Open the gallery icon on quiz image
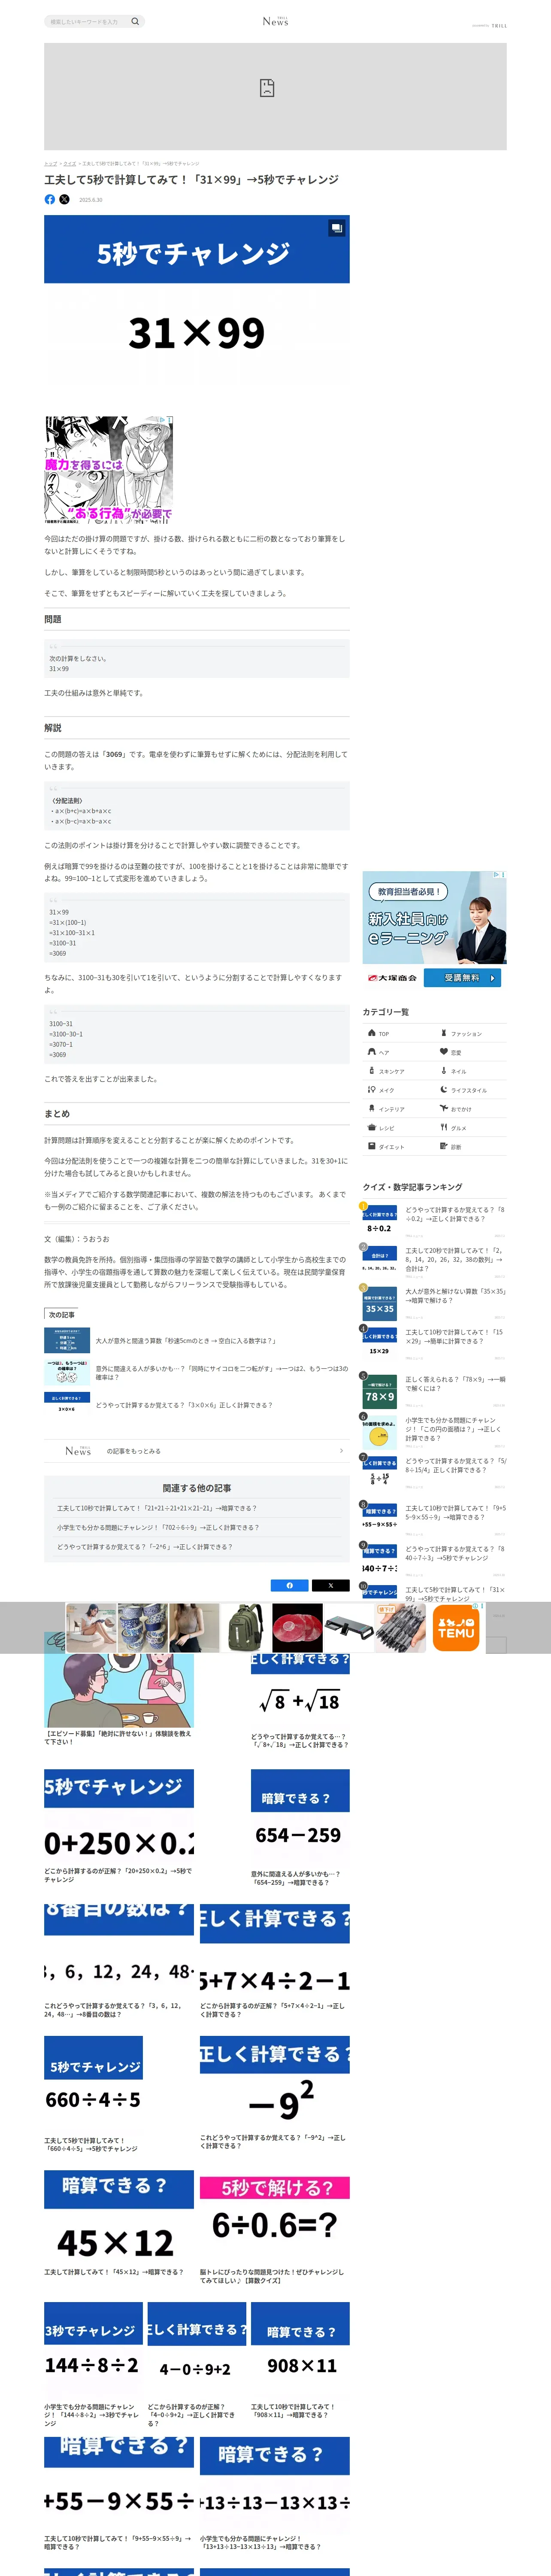 tap(336, 228)
